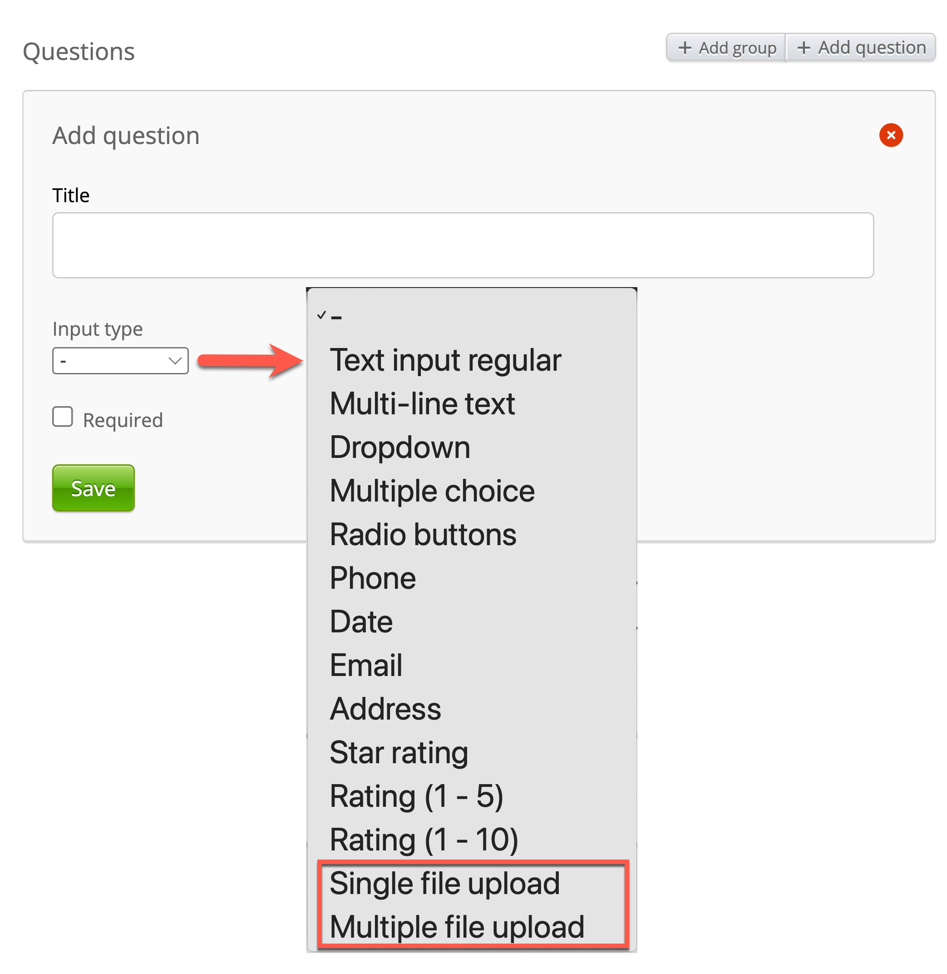
Task: Select 'Multiple file upload' option
Action: coord(457,927)
